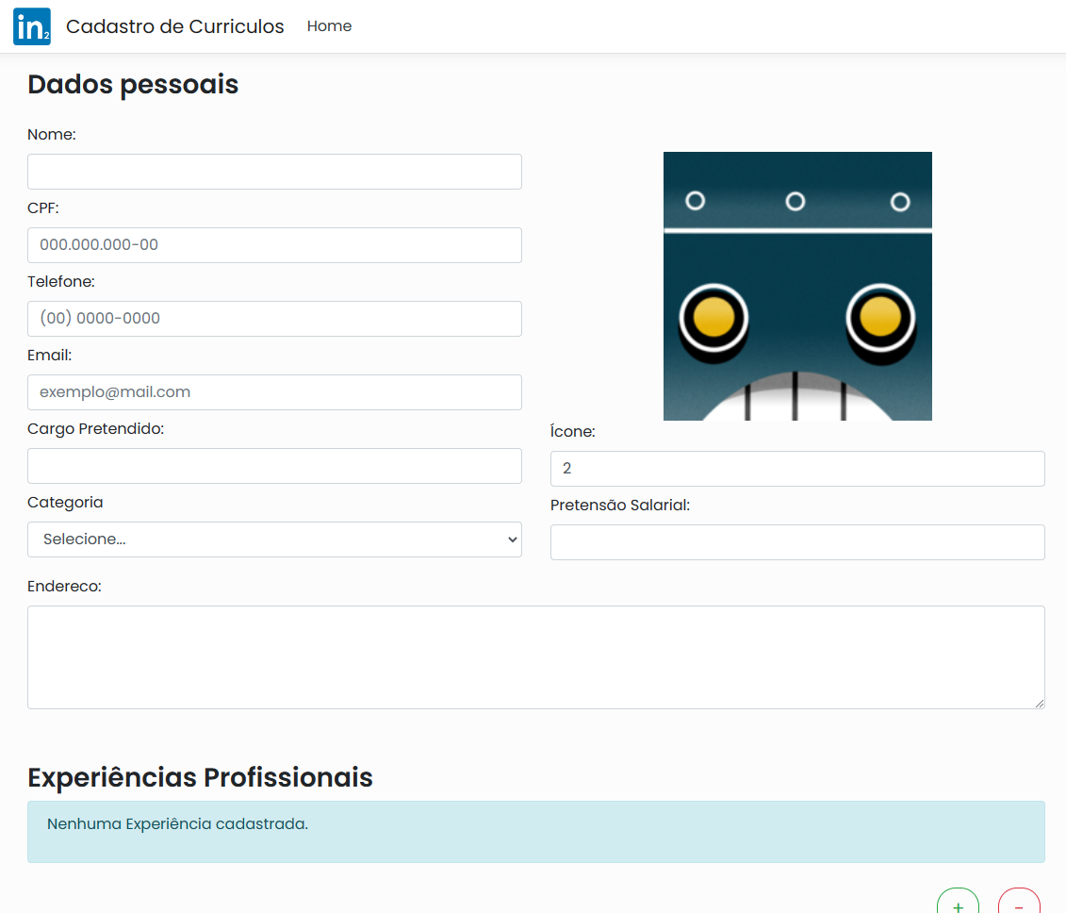
Task: Click the Email field with exemplo@mail.com placeholder
Action: point(274,391)
